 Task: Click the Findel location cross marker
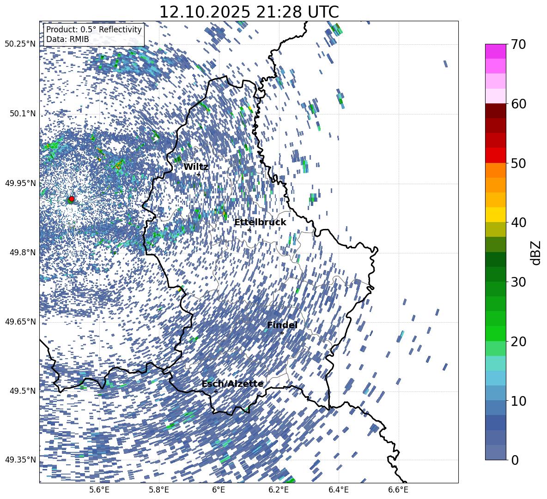point(282,333)
